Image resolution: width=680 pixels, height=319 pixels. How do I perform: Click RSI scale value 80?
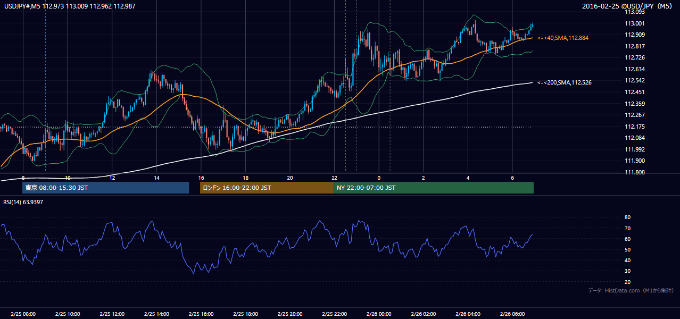628,217
